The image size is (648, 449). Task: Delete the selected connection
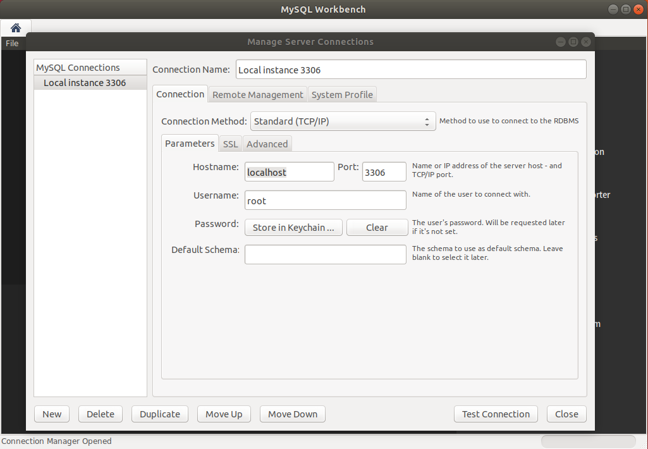coord(101,414)
